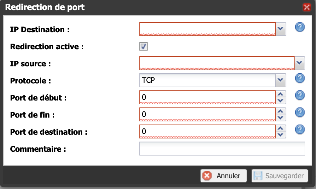
Task: Increment Port de fin spinner up
Action: [x=281, y=111]
